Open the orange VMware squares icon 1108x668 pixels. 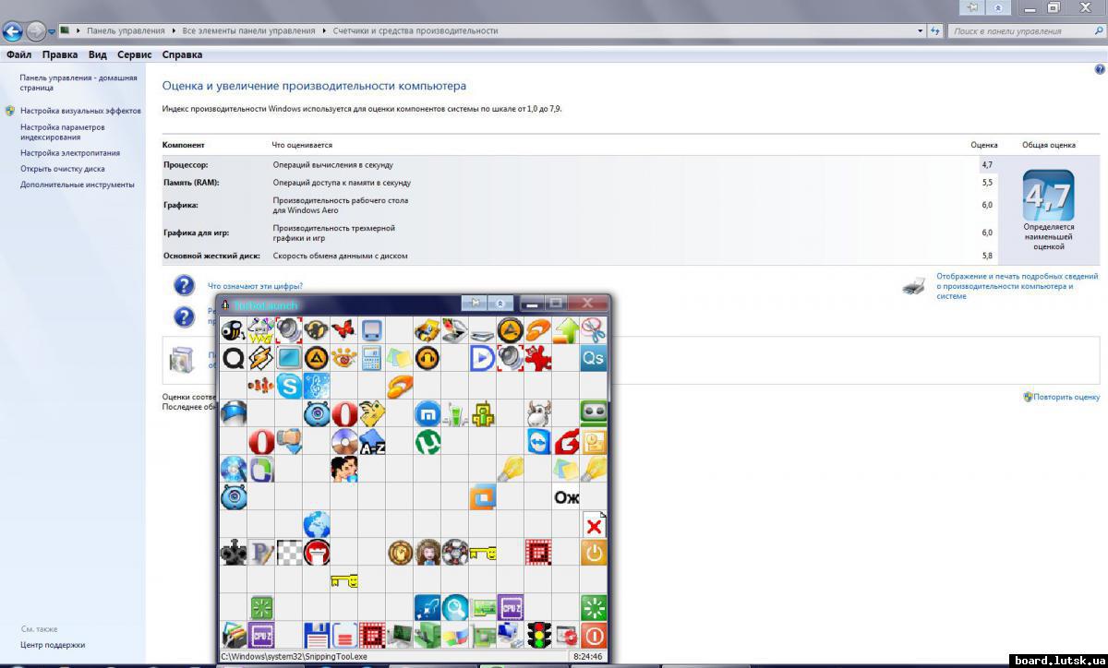[x=483, y=497]
